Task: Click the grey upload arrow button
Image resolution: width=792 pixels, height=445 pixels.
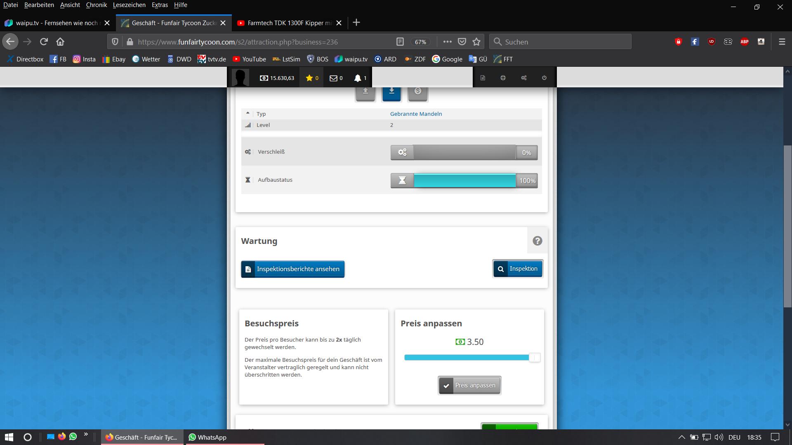Action: point(365,92)
